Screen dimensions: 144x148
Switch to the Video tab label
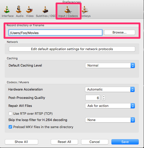pyautogui.click(x=30, y=16)
